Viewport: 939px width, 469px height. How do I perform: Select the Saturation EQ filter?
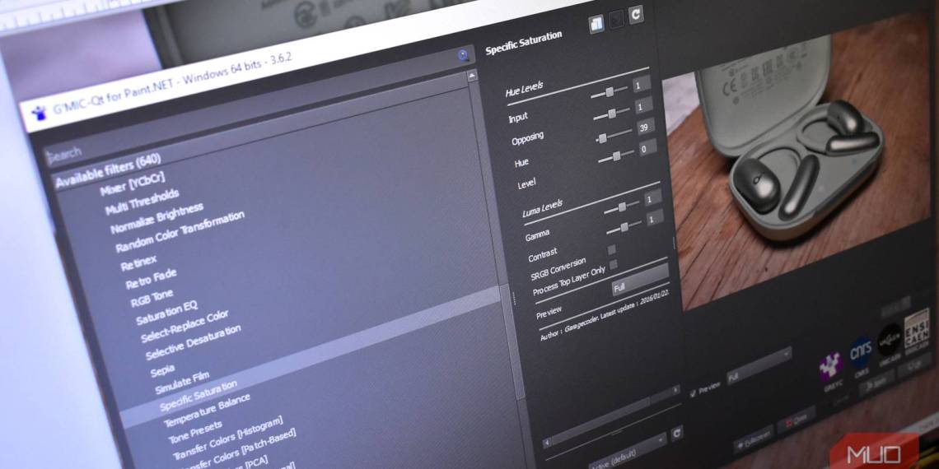click(166, 313)
